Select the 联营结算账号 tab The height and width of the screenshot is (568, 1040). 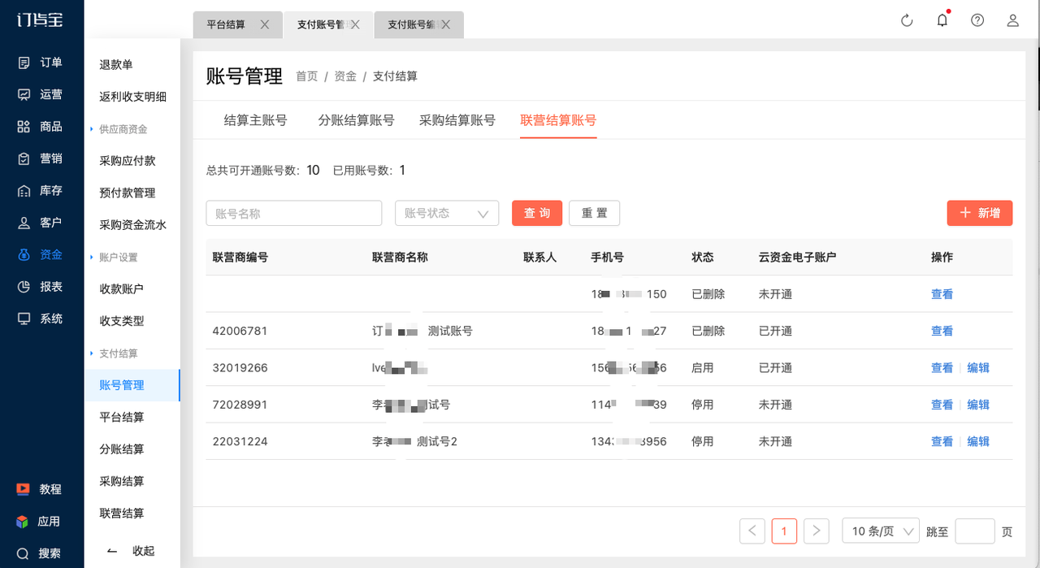point(558,120)
